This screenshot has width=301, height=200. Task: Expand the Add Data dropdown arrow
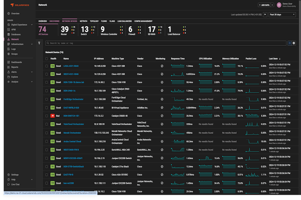[273, 5]
